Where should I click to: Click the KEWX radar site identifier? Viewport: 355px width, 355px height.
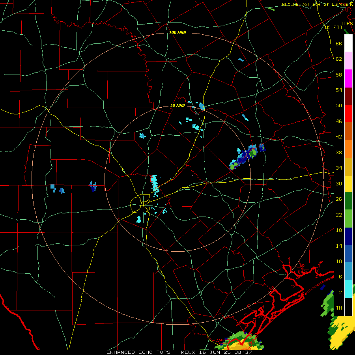(x=188, y=352)
